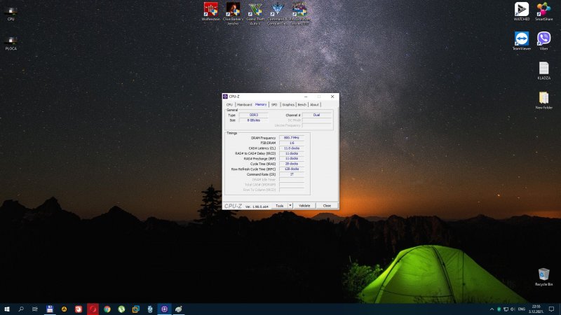Open the Recycle Bin

click(544, 277)
